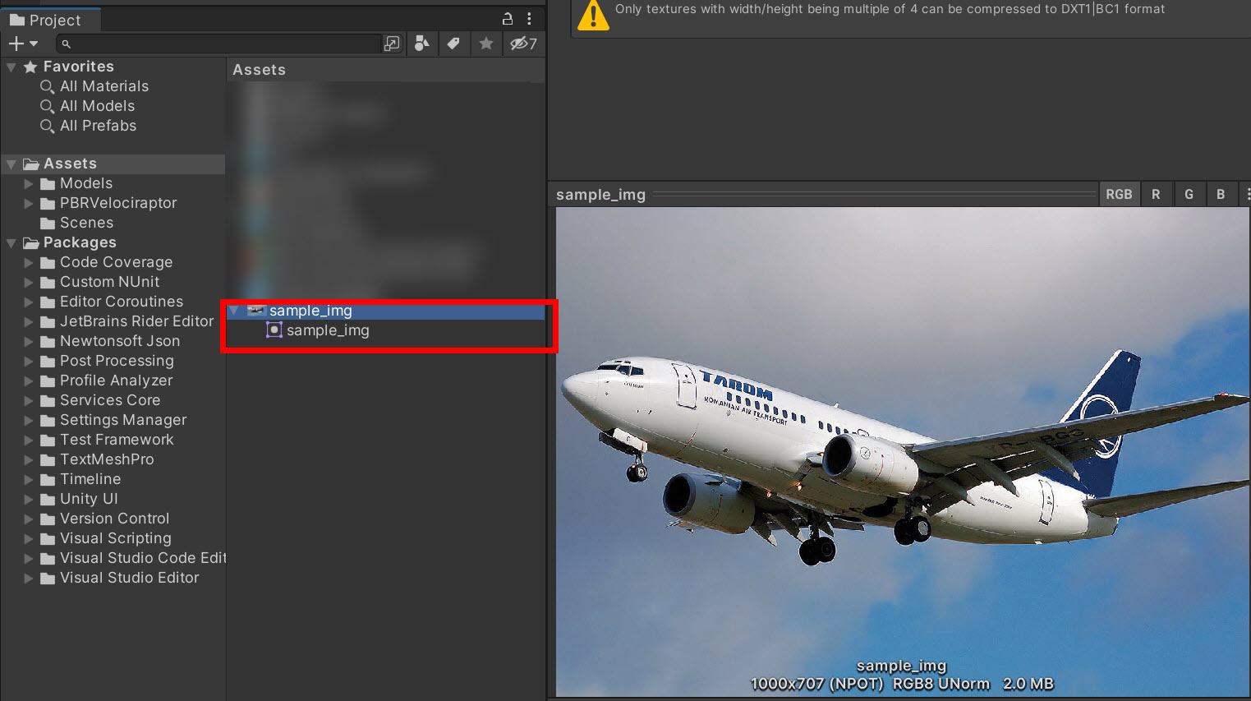Show only the G channel in preview
This screenshot has width=1251, height=701.
click(1189, 195)
